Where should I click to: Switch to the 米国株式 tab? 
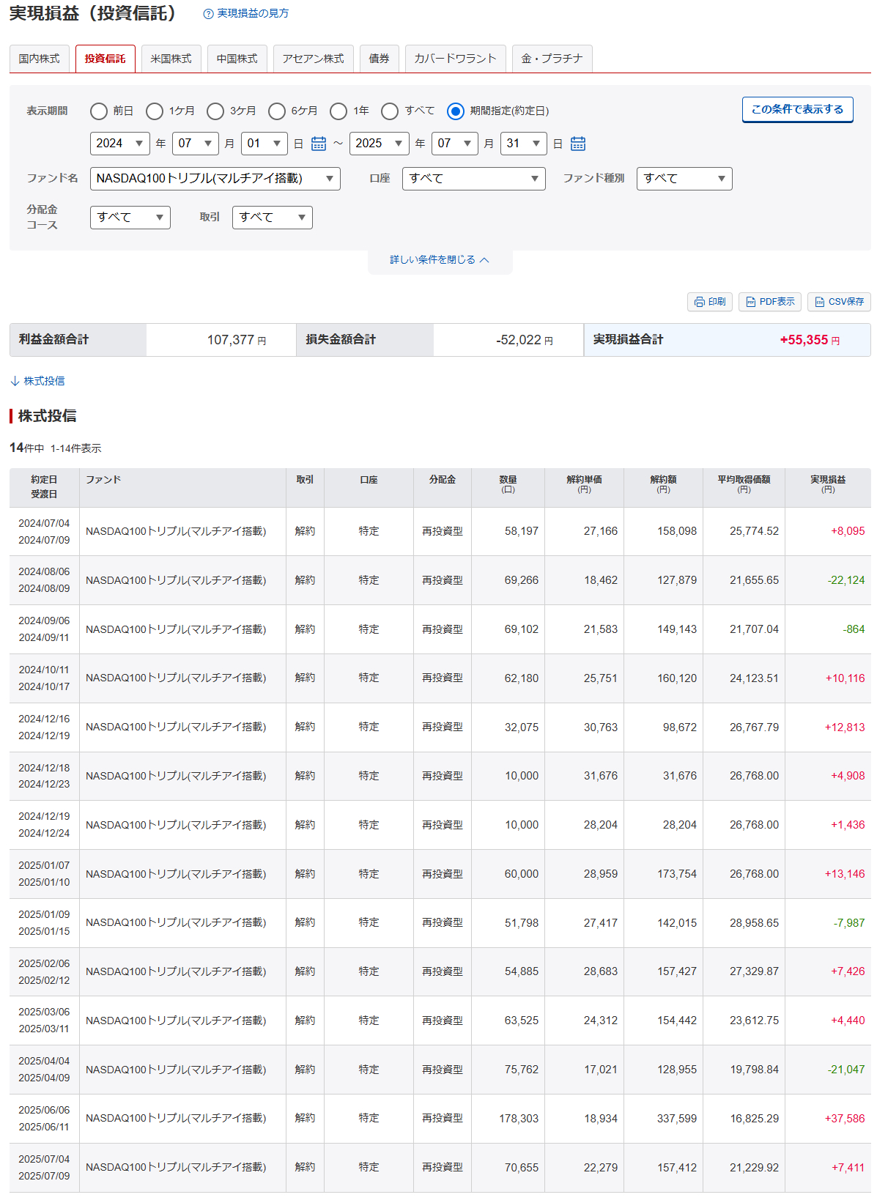tap(171, 59)
